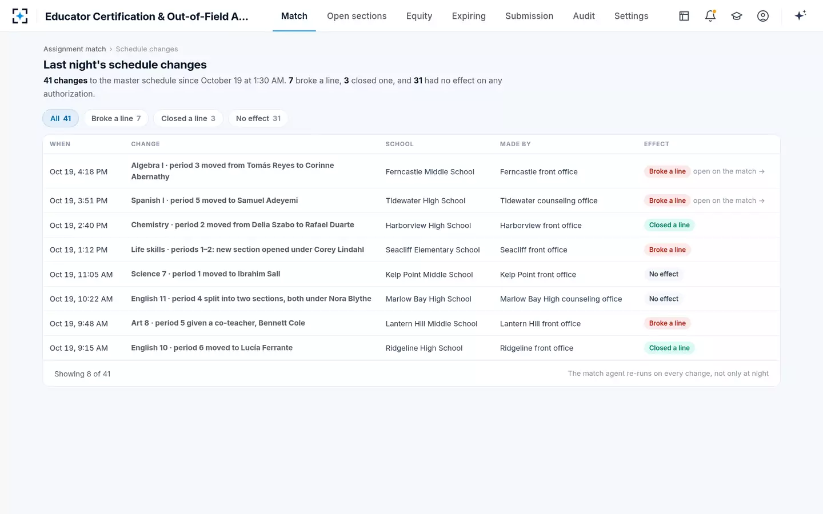Select the Expiring tab
823x514 pixels.
click(x=469, y=16)
